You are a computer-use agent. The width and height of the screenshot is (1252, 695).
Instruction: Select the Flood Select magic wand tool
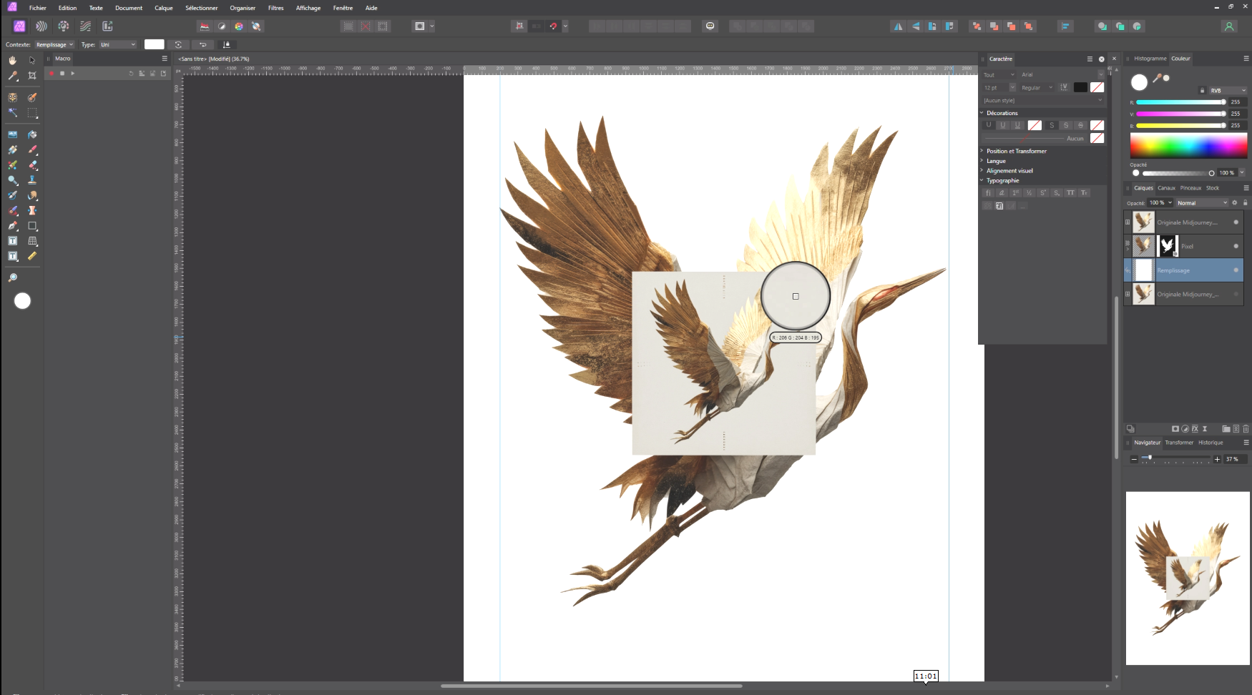(x=13, y=113)
